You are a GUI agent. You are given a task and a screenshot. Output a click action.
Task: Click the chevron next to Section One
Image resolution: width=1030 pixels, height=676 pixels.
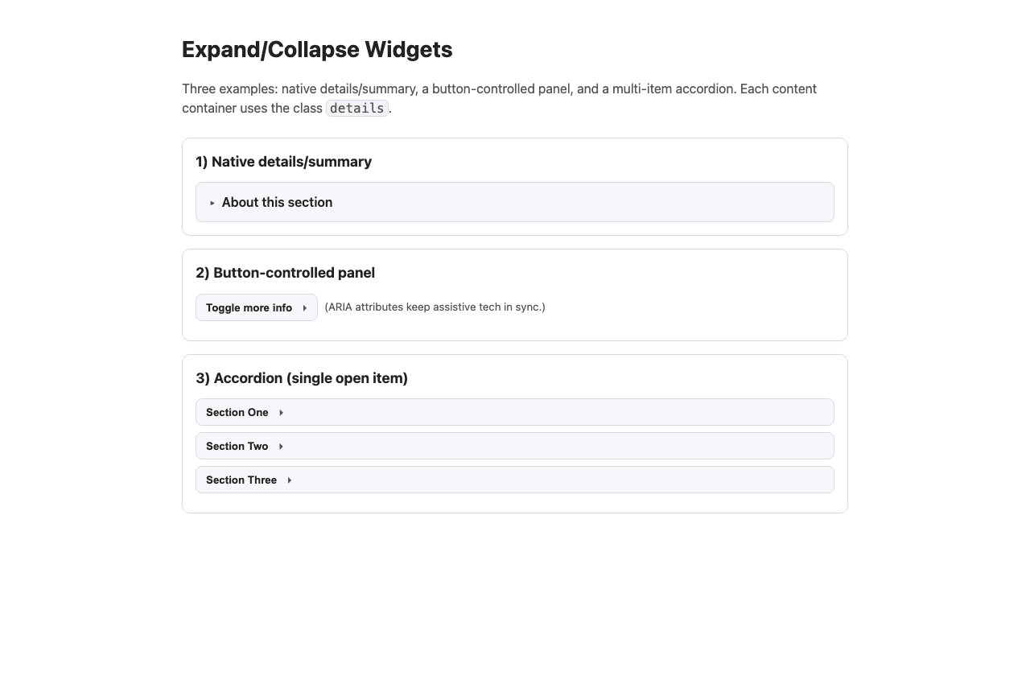tap(281, 412)
